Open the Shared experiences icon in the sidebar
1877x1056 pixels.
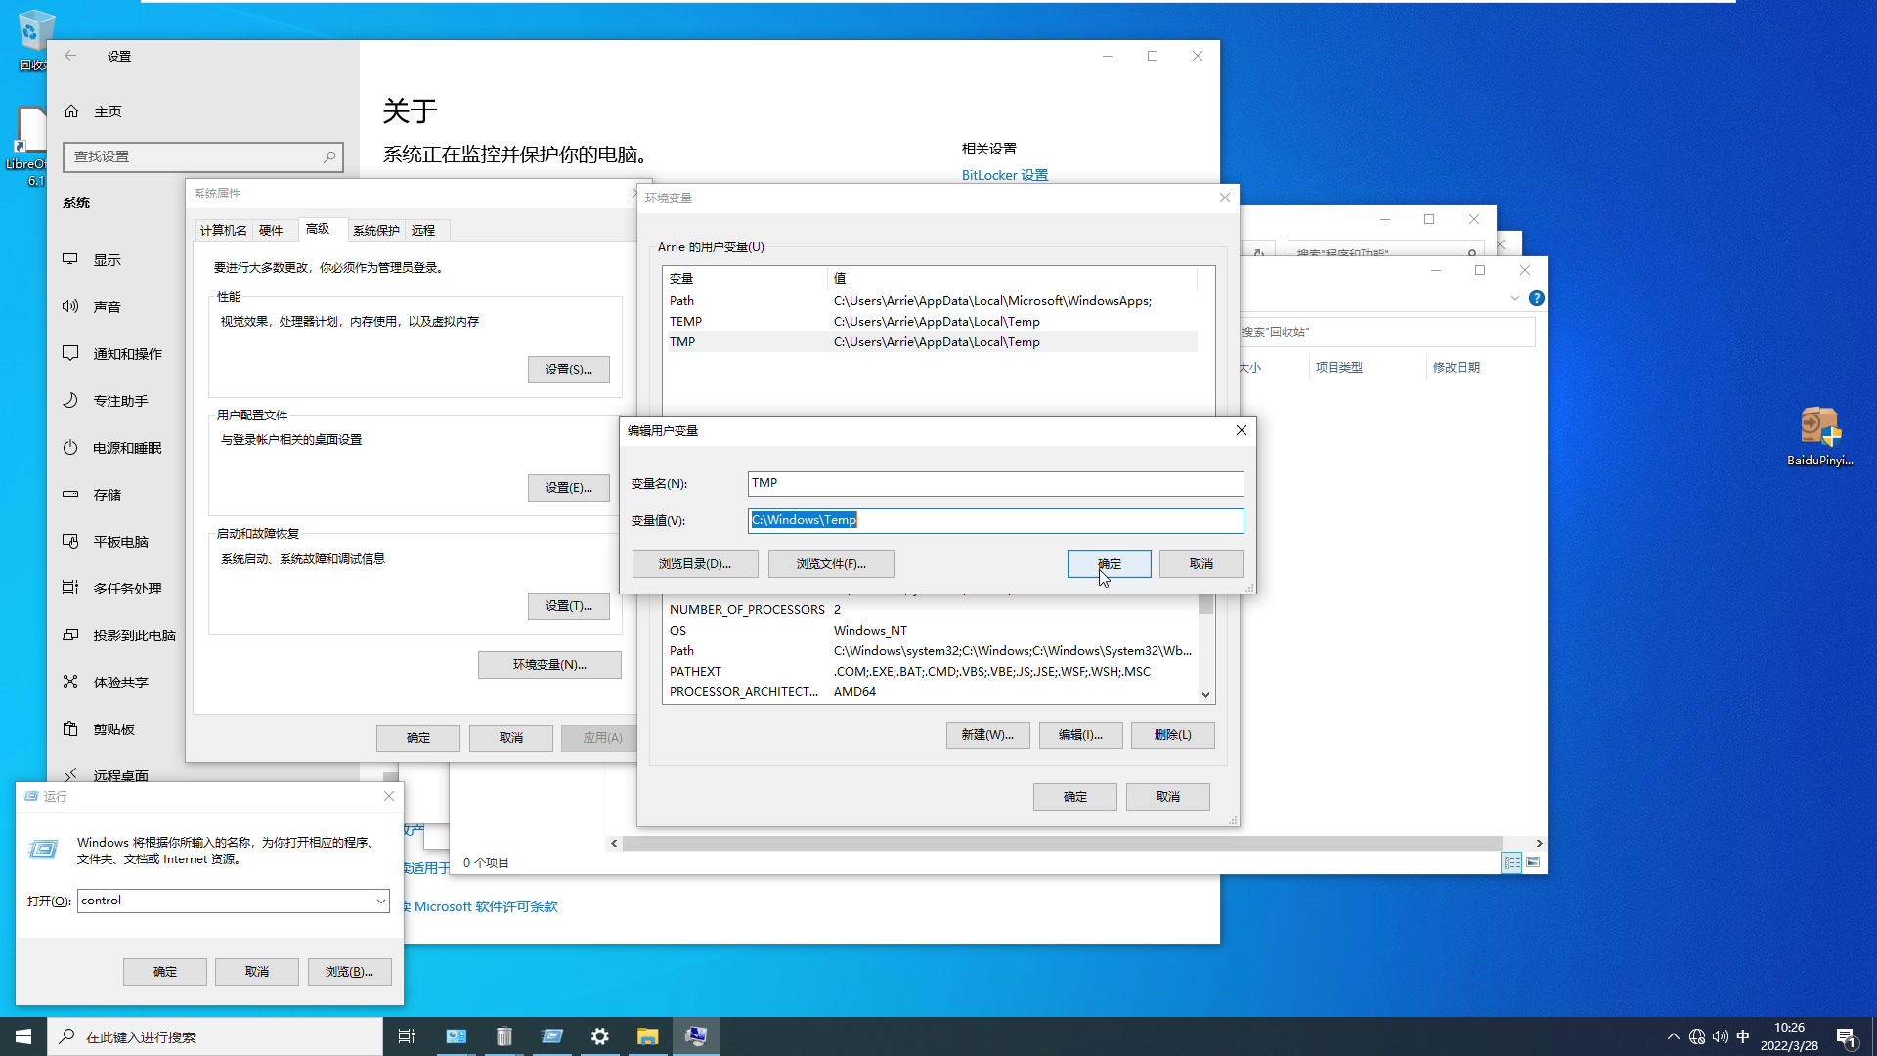pos(70,682)
